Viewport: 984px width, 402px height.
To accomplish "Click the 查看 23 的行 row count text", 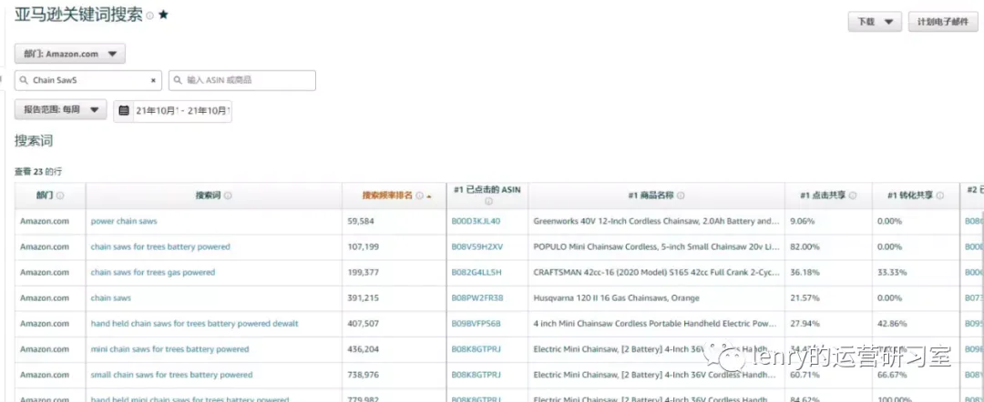I will pyautogui.click(x=38, y=171).
